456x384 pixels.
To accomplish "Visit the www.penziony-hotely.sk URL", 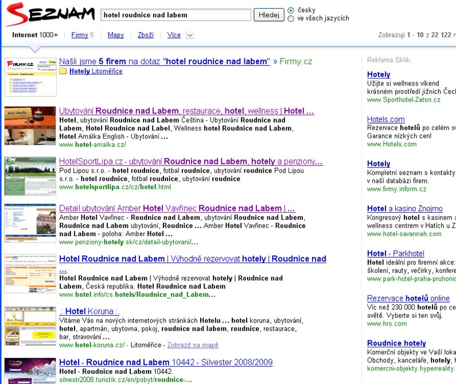I will tap(128, 242).
